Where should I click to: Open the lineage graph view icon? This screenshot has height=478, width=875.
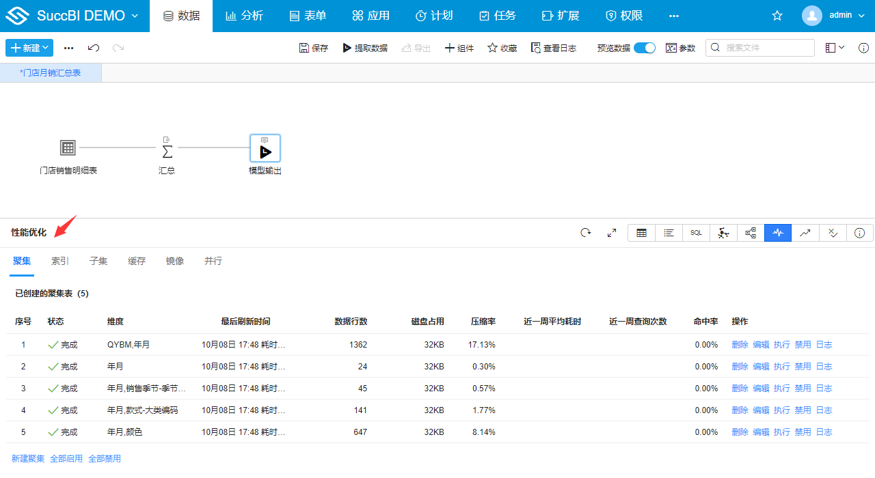tap(750, 233)
